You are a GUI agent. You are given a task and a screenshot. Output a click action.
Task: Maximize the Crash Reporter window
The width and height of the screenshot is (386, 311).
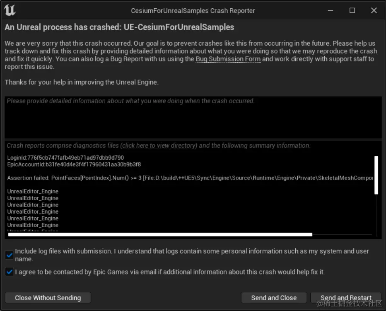click(x=352, y=10)
